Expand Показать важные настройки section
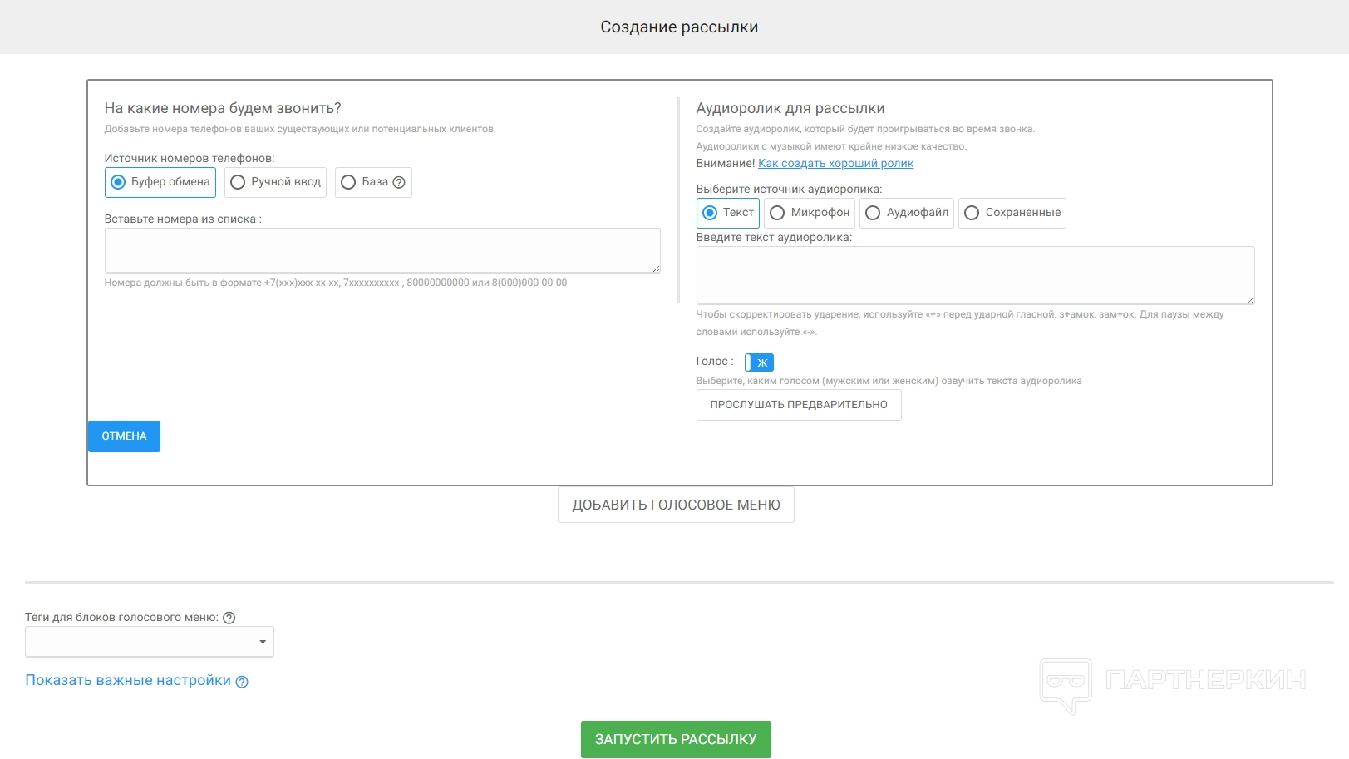1349x759 pixels. 128,680
